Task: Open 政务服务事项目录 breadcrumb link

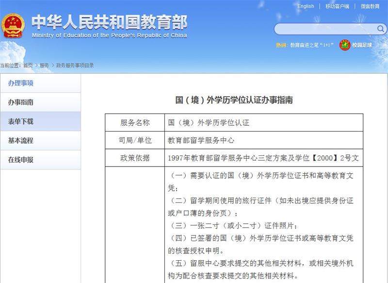Action: pyautogui.click(x=75, y=66)
